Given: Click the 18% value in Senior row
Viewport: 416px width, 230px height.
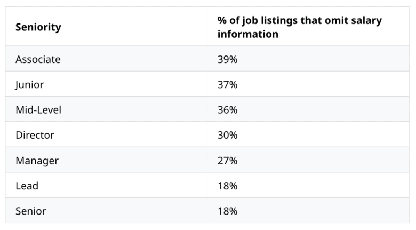Looking at the screenshot, I should tap(227, 211).
